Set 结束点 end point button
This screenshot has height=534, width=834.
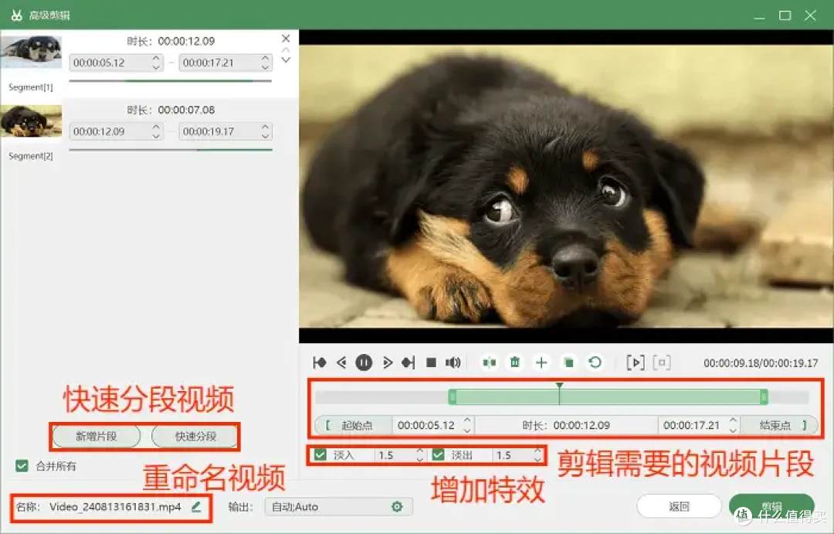point(780,425)
